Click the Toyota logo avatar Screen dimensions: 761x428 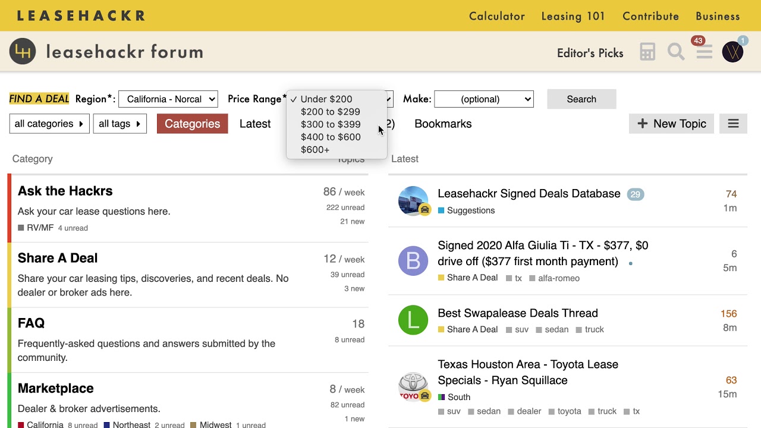413,388
